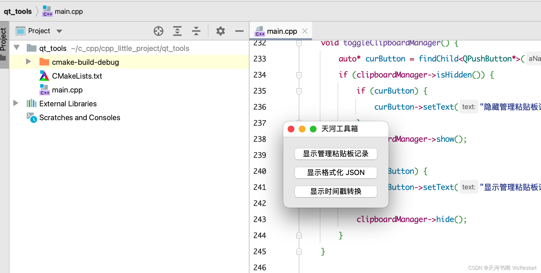This screenshot has width=541, height=273.
Task: Collapse code fold marker at line 234
Action: pos(299,75)
